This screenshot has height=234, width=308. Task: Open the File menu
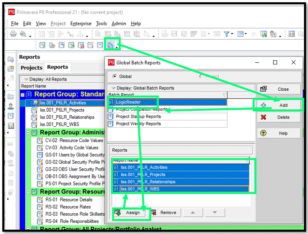[x=14, y=24]
